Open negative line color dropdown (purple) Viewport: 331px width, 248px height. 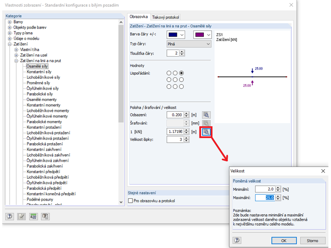[202, 35]
